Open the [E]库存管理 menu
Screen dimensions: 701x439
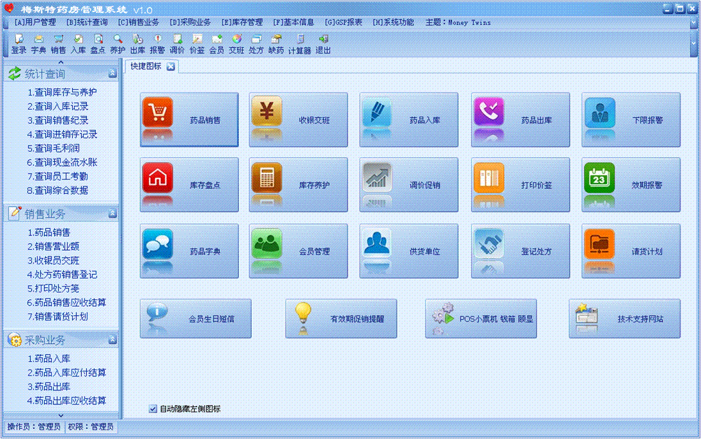[242, 22]
